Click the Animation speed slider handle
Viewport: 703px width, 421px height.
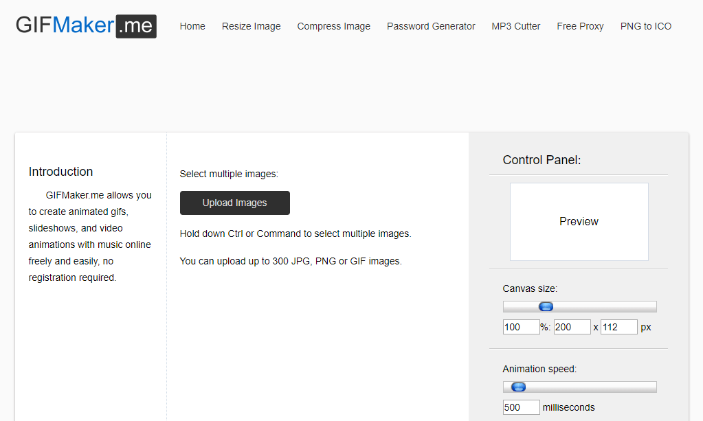(x=518, y=387)
